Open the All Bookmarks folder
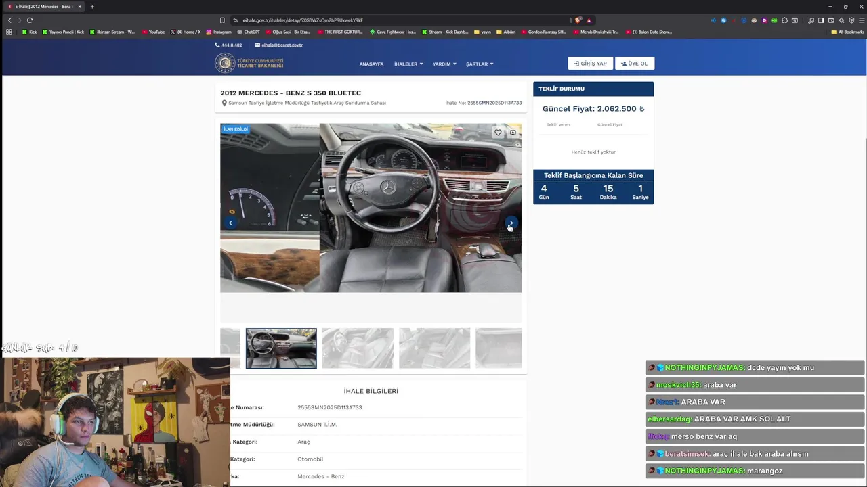The height and width of the screenshot is (487, 867). pos(847,32)
